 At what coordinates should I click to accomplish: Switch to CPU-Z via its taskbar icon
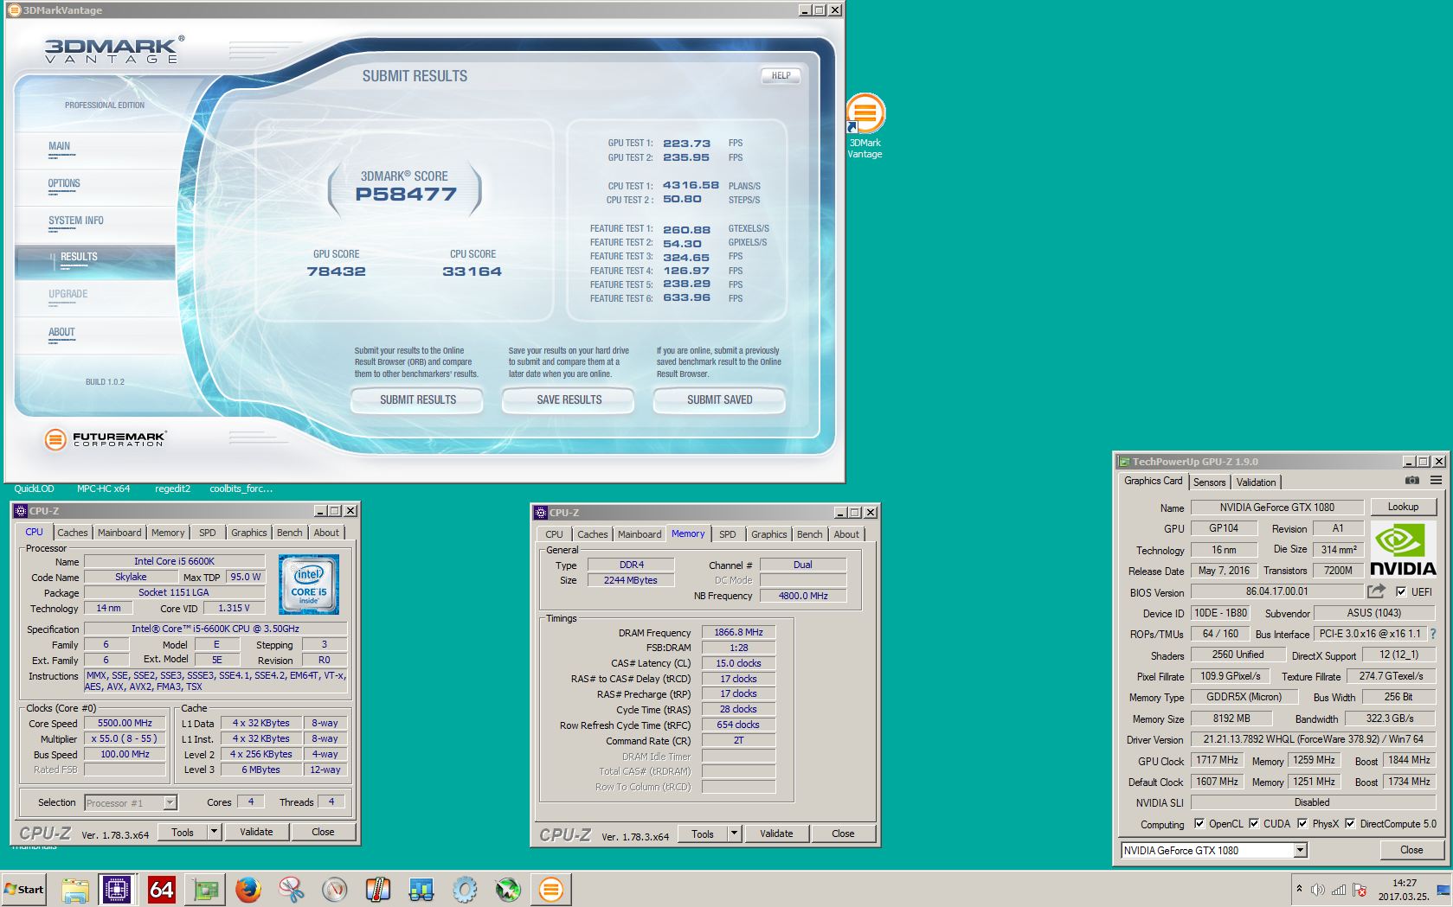point(117,889)
